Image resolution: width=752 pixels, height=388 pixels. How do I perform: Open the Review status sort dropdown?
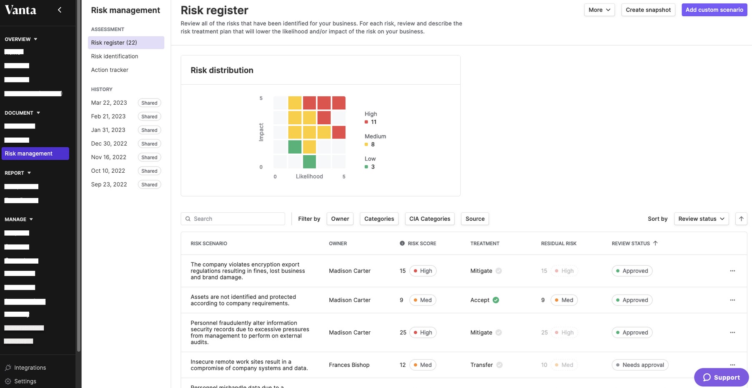click(701, 219)
